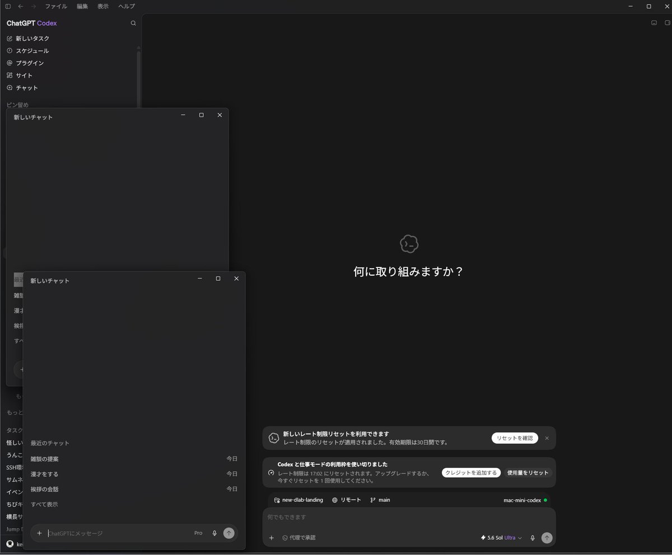The width and height of the screenshot is (672, 555).
Task: Open the top-right bottom-panel toggle icon
Action: [x=654, y=23]
